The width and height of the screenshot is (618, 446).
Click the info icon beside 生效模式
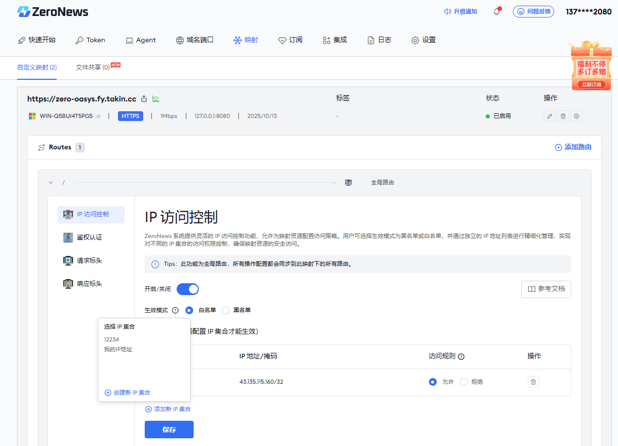(175, 311)
